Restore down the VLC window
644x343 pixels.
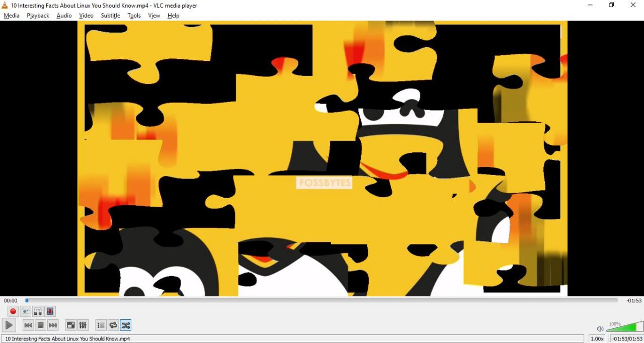coord(611,5)
